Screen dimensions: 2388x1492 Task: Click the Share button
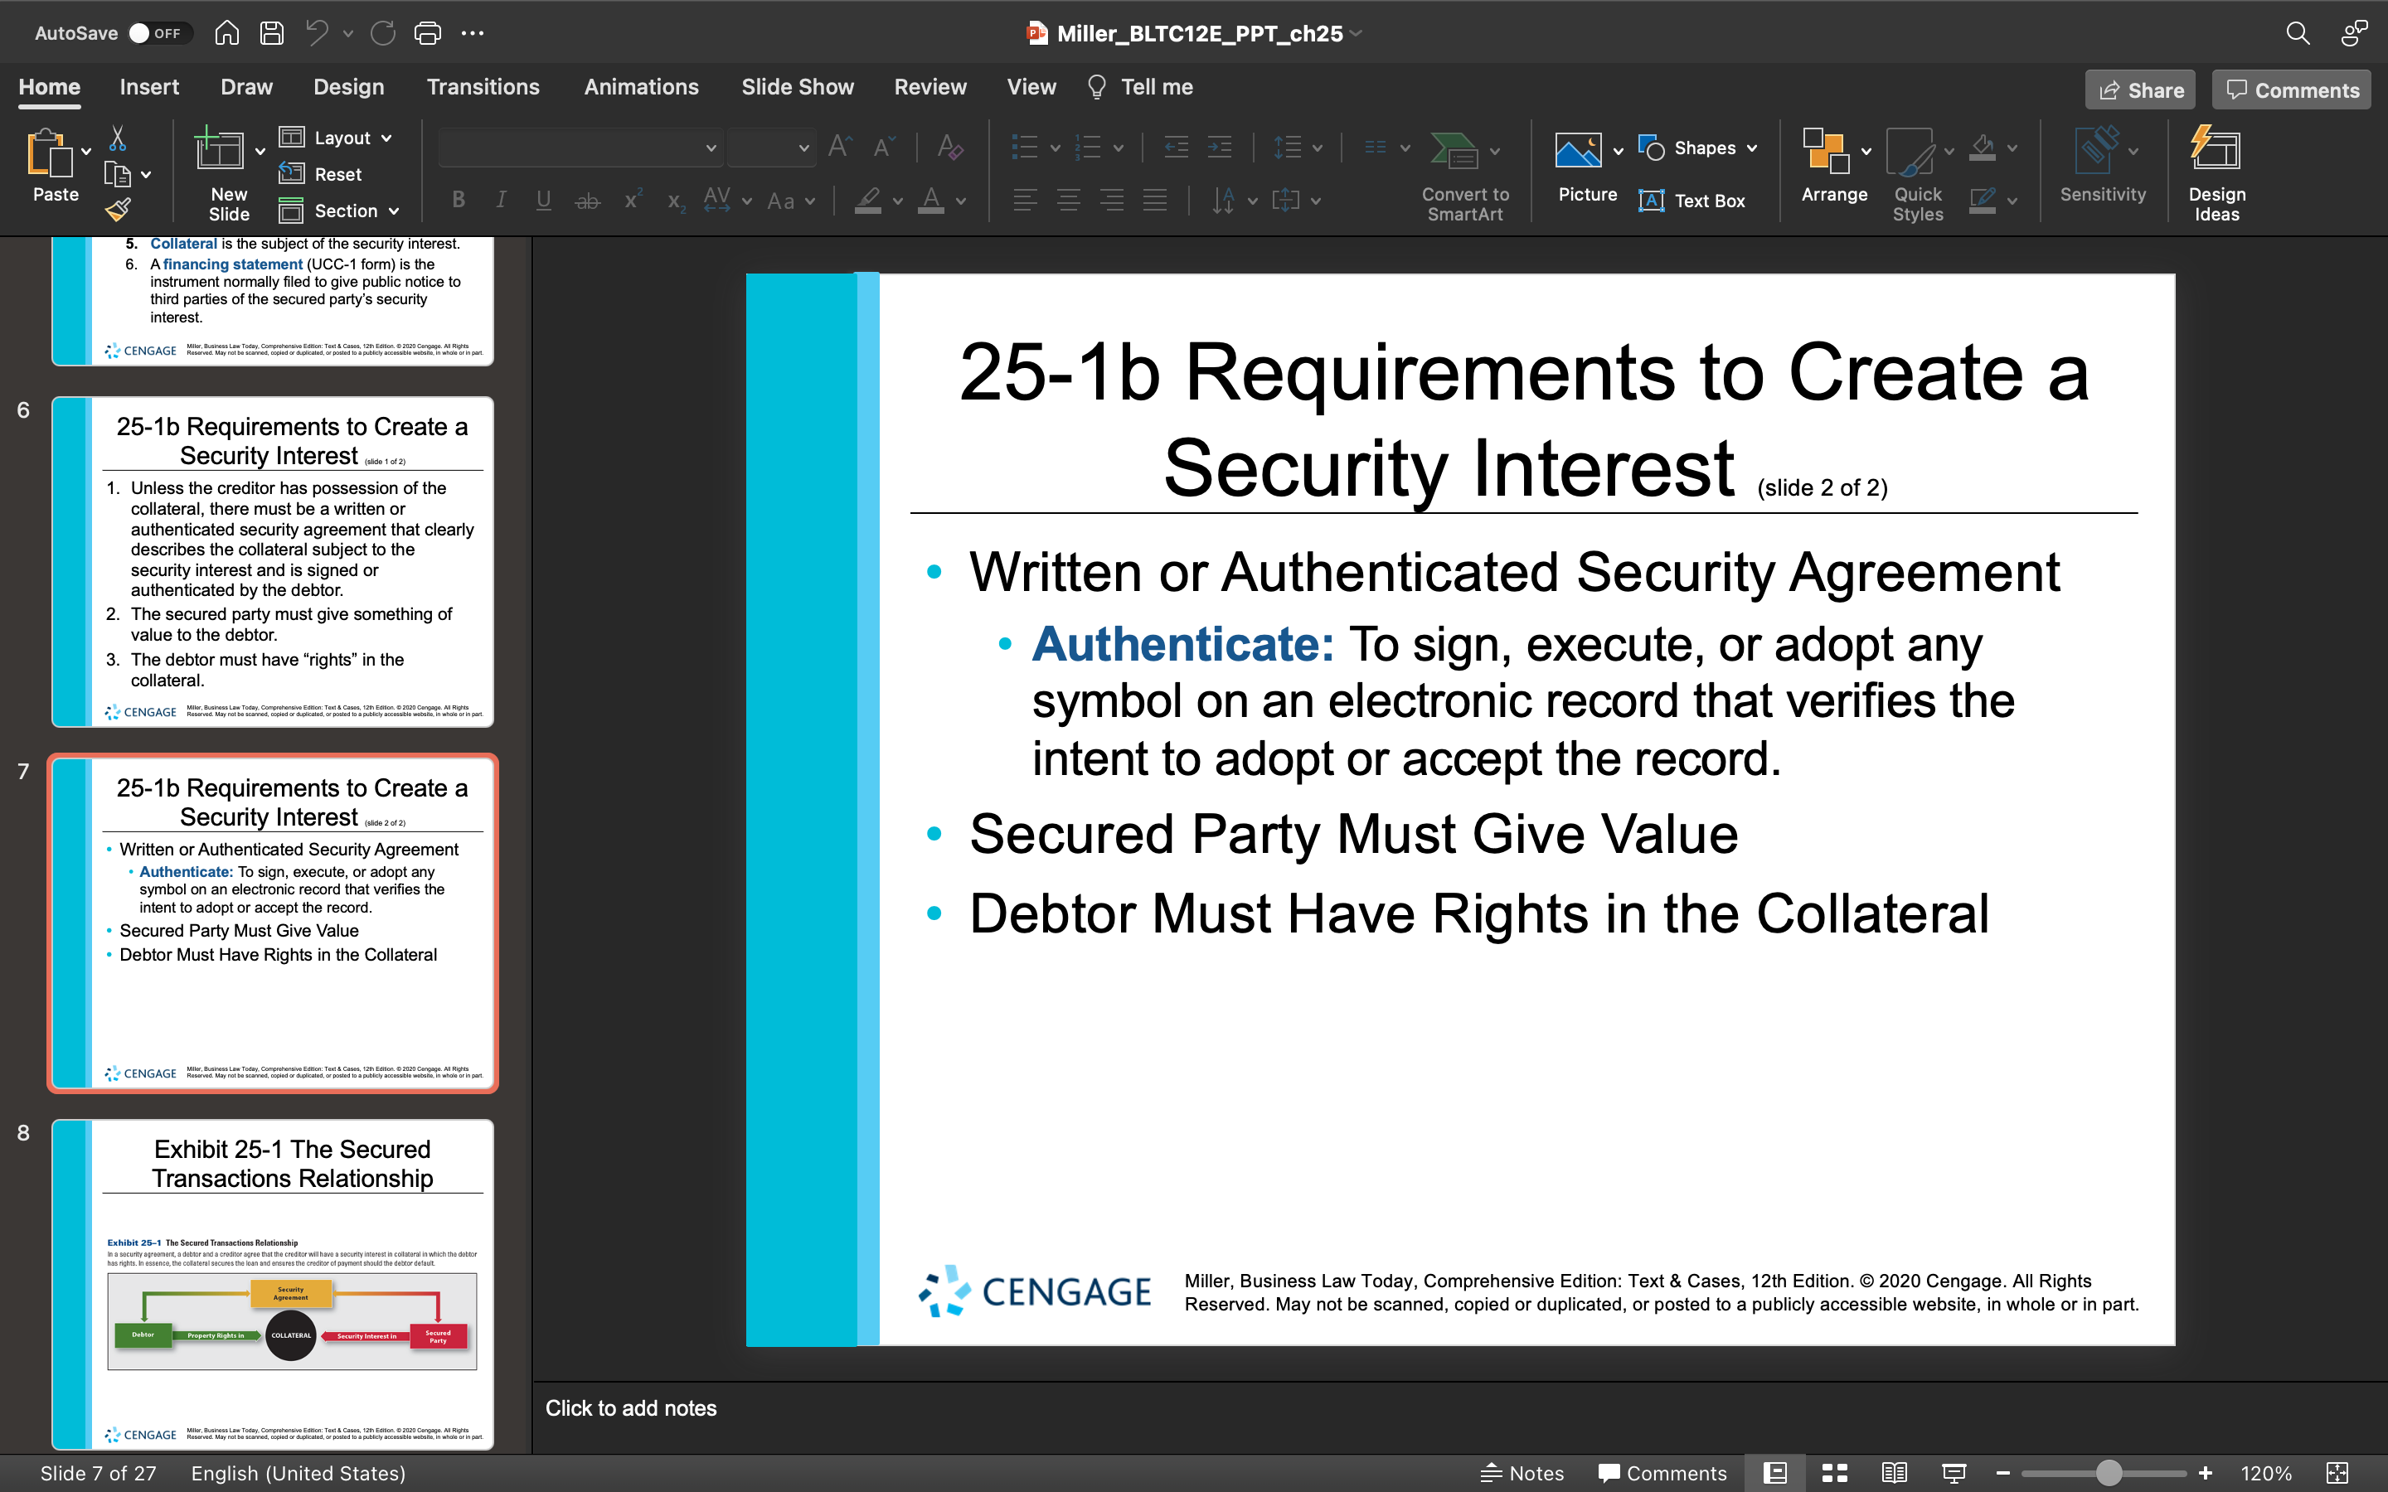[x=2140, y=90]
